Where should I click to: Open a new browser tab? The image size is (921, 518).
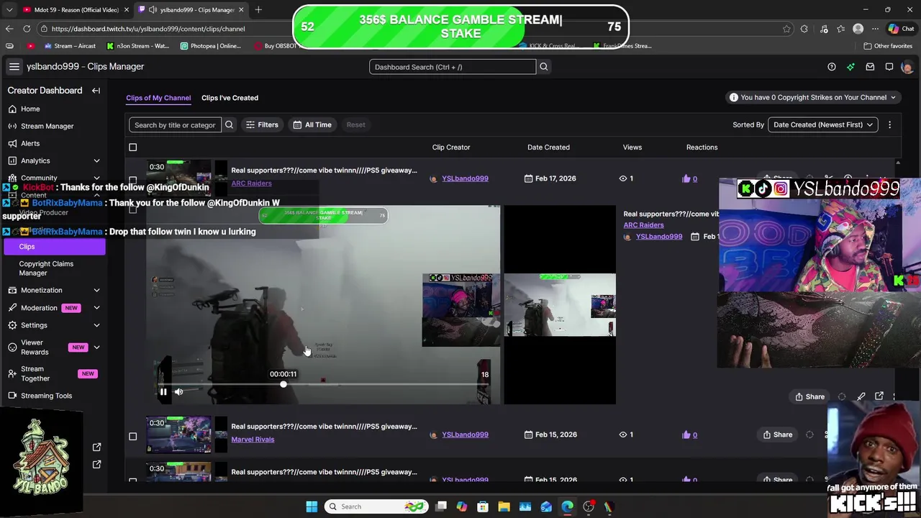point(258,10)
